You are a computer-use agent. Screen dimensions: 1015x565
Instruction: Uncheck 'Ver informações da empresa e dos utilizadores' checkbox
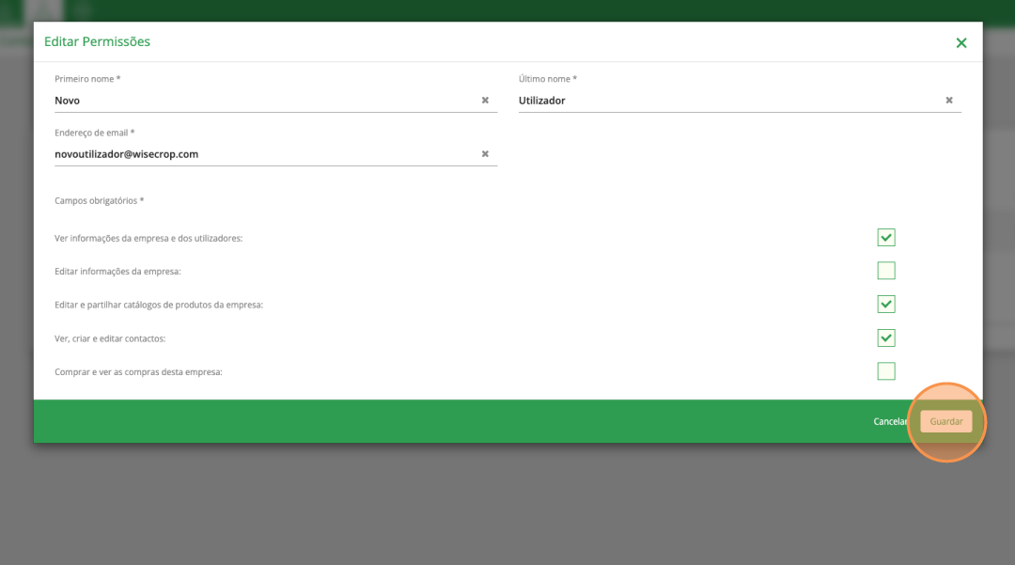point(885,238)
